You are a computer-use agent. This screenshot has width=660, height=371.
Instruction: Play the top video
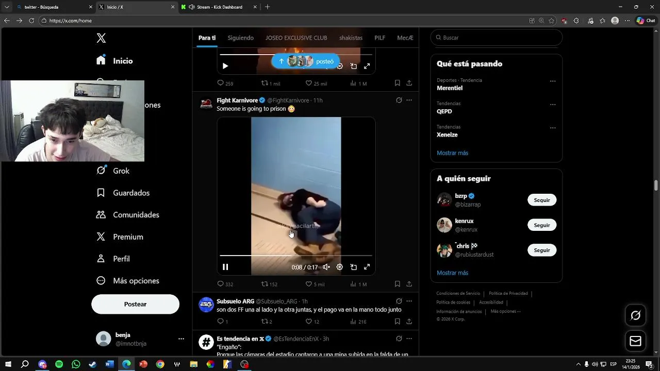225,66
